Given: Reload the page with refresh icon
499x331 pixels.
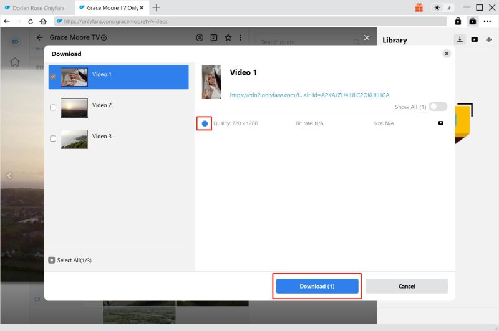Looking at the screenshot, I should coord(31,21).
